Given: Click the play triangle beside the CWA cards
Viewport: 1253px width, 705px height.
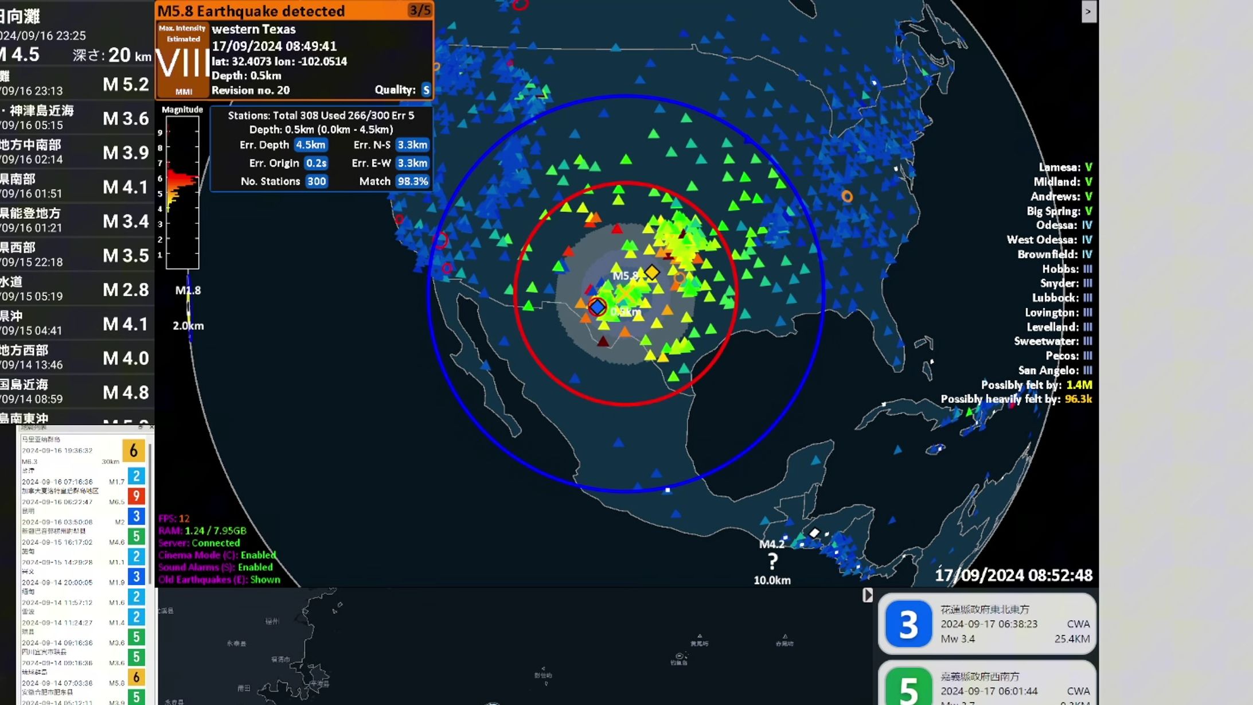Looking at the screenshot, I should (x=867, y=595).
